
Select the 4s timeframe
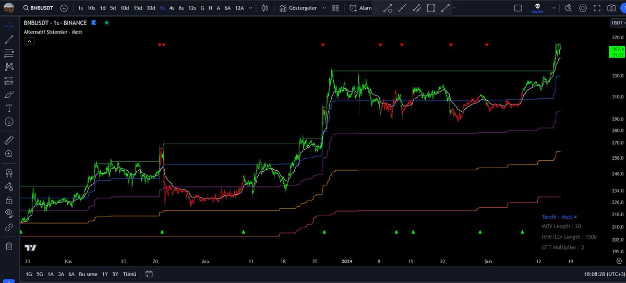[x=172, y=8]
